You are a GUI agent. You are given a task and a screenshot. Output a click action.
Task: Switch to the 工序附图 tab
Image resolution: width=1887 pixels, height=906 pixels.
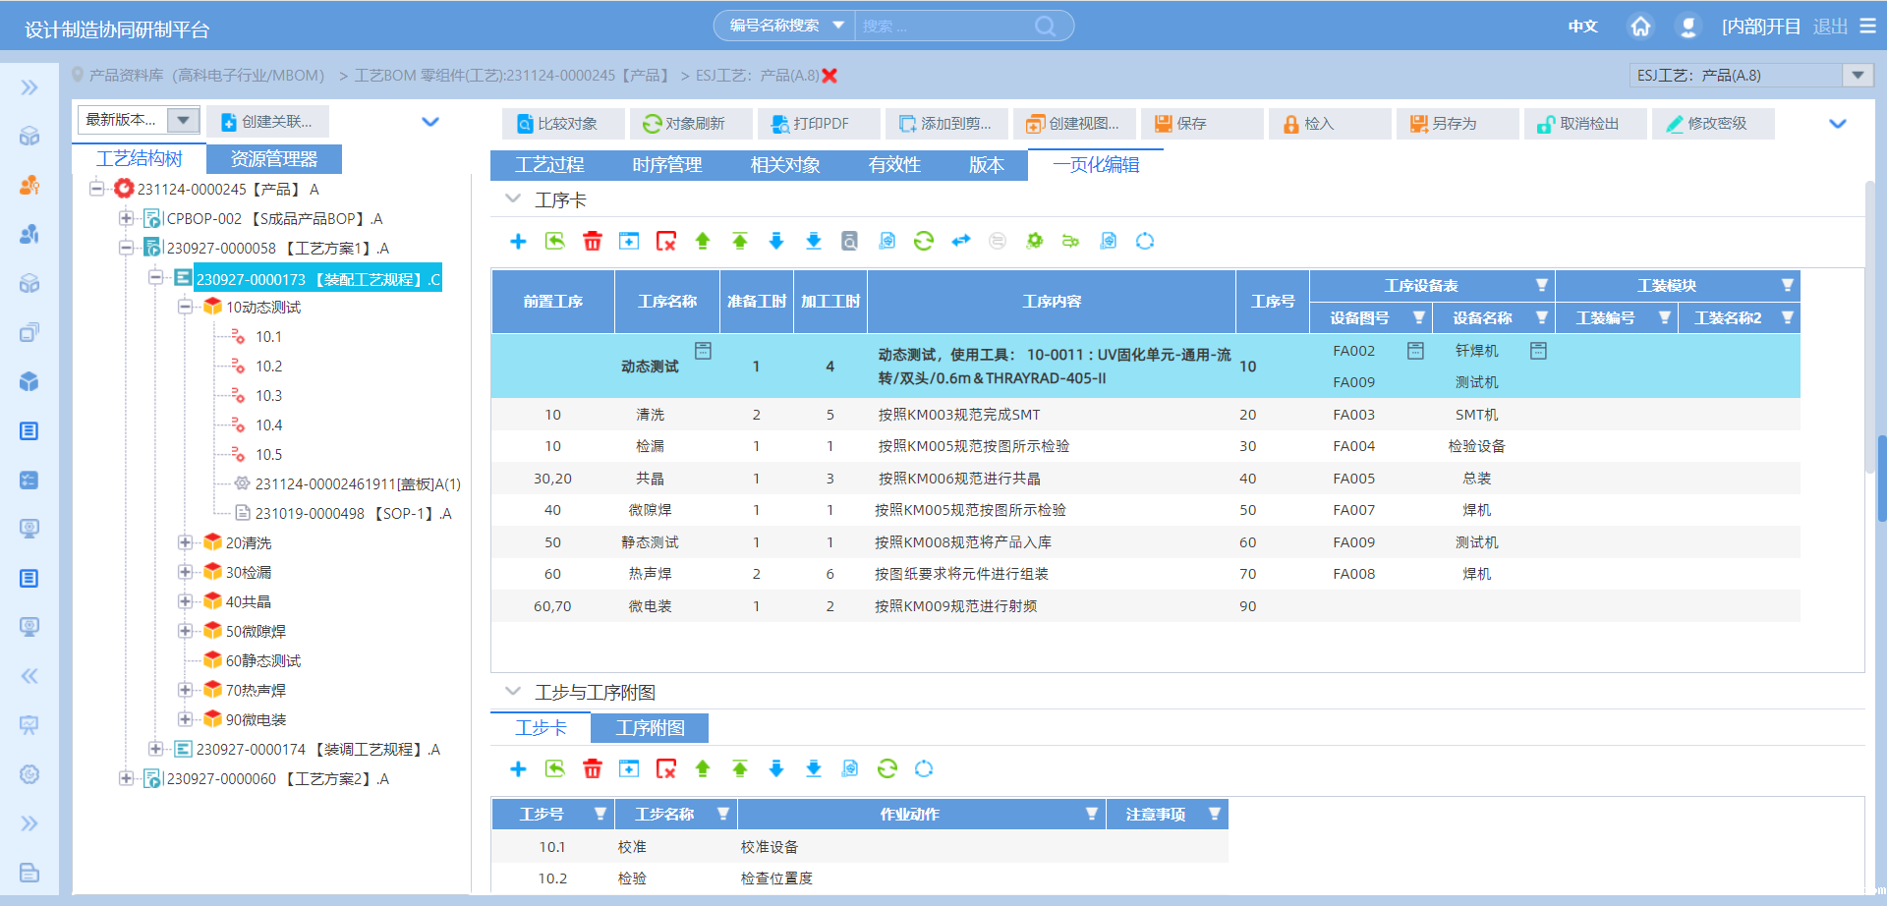[x=649, y=728]
